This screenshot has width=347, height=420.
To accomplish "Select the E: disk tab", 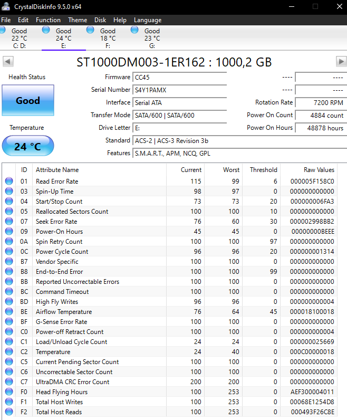I will click(64, 38).
